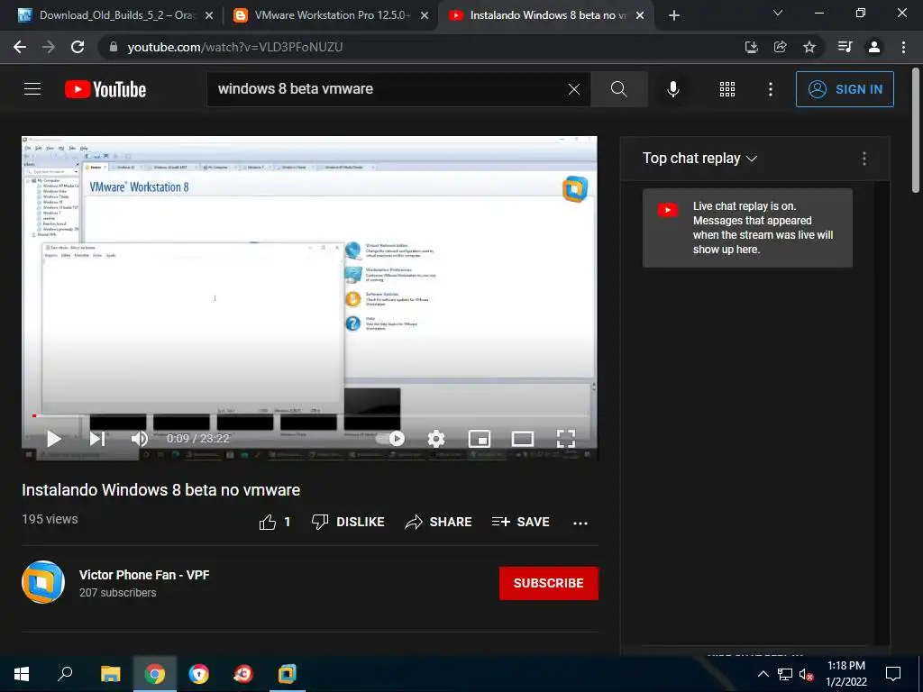Screen dimensions: 923x692
Task: Open Victor Phone Fan channel avatar
Action: [43, 582]
